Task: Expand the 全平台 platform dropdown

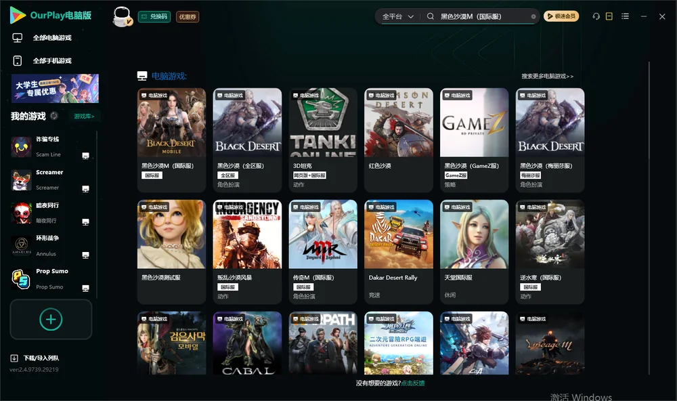Action: click(397, 16)
